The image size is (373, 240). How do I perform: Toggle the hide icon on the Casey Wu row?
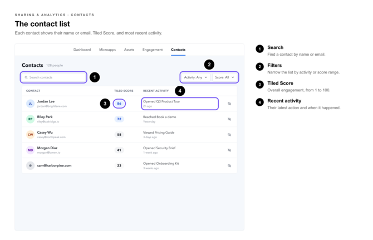229,135
